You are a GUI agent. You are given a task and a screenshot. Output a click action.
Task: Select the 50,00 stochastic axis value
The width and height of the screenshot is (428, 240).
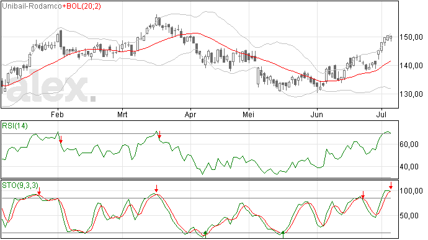[409, 216]
